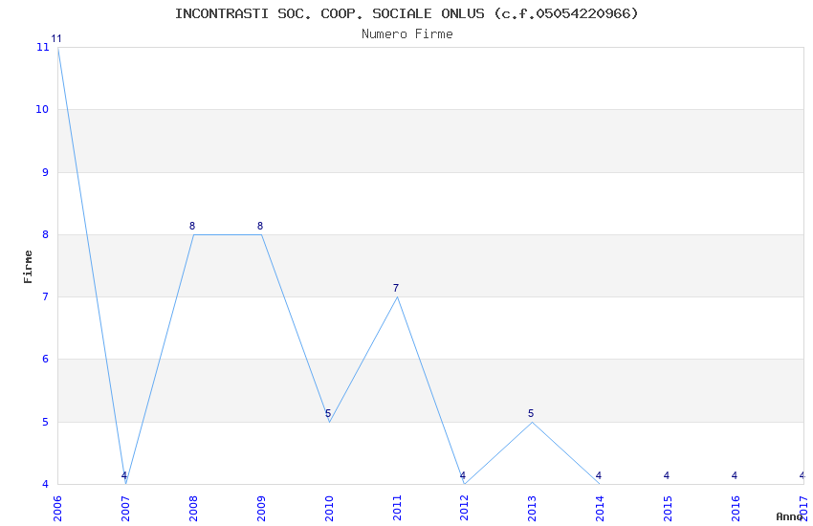Select the Firme y-axis label

coord(28,267)
